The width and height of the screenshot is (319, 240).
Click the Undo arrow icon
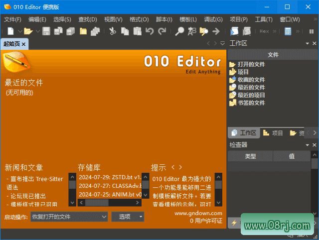[150, 31]
